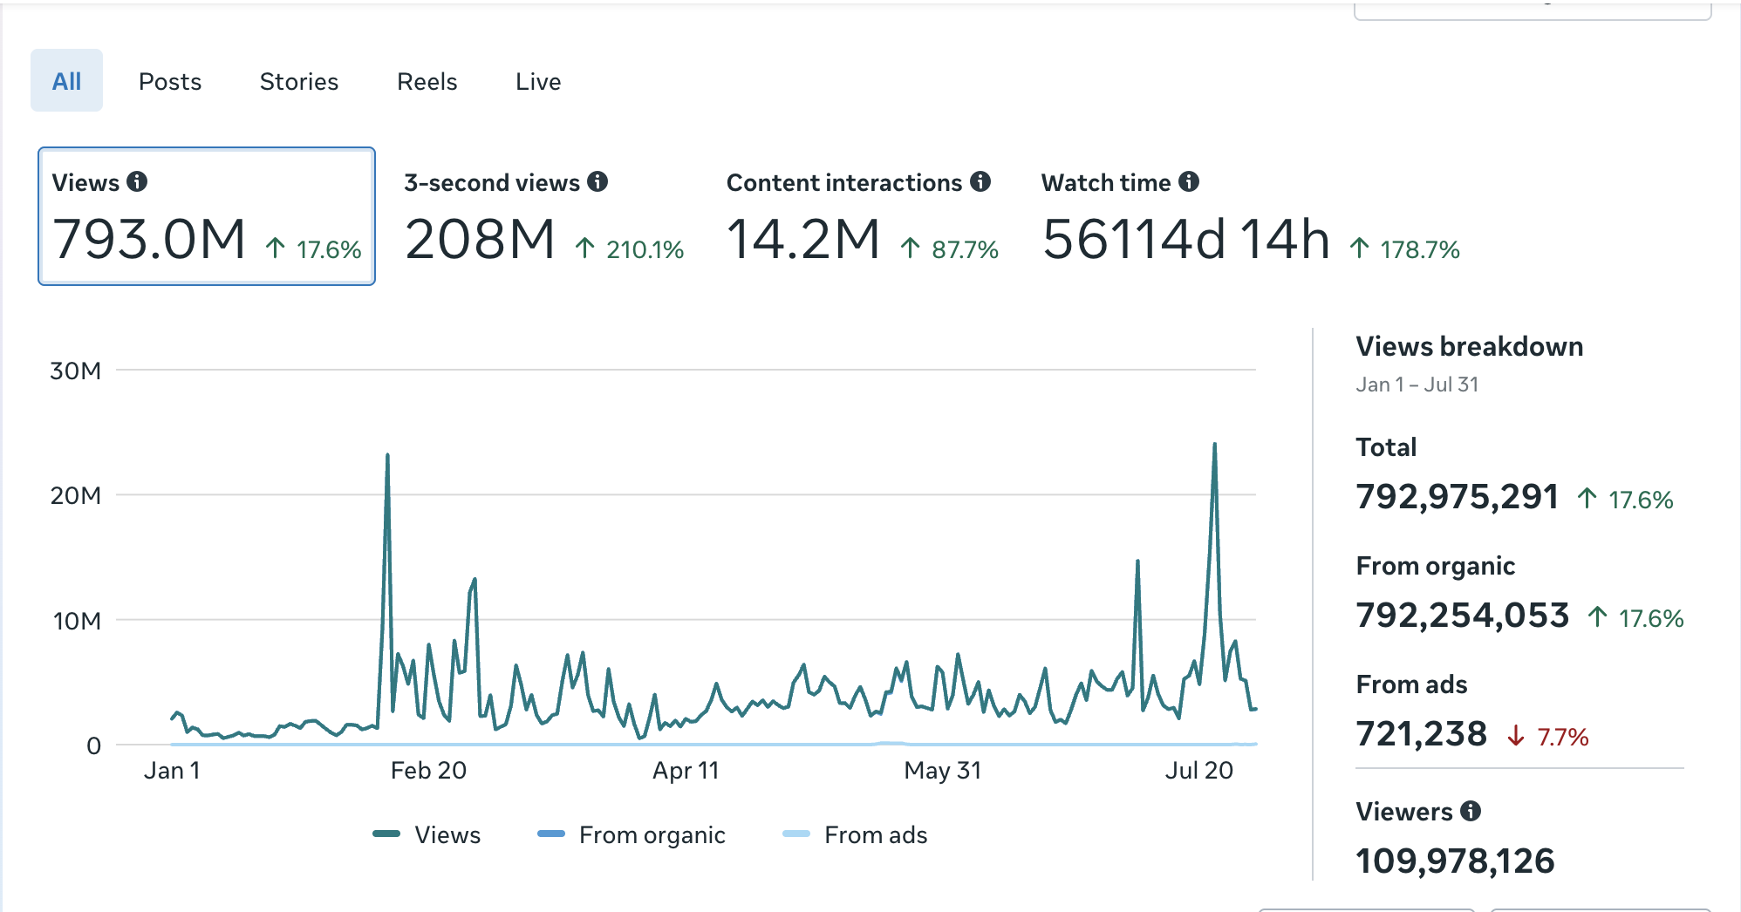Select the 3-second views 208M metric
This screenshot has height=912, width=1741.
[x=543, y=218]
